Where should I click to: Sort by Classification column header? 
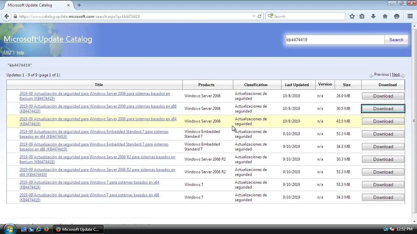pos(256,85)
